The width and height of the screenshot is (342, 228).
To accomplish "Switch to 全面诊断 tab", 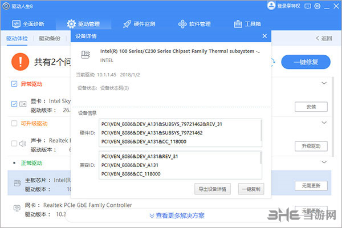I will tap(28, 24).
